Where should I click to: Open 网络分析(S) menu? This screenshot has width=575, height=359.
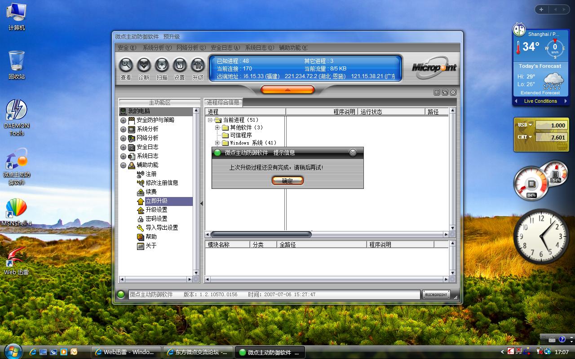tap(191, 48)
